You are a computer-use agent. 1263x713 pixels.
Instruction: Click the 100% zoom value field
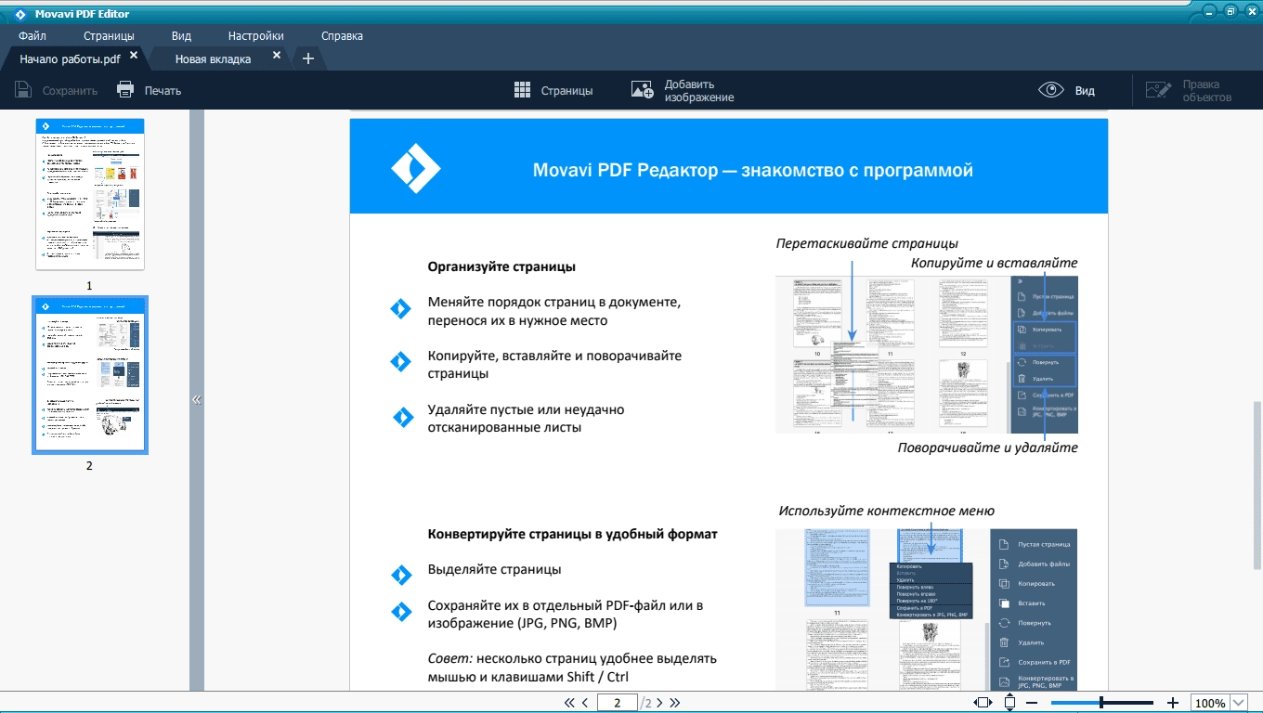(x=1210, y=704)
